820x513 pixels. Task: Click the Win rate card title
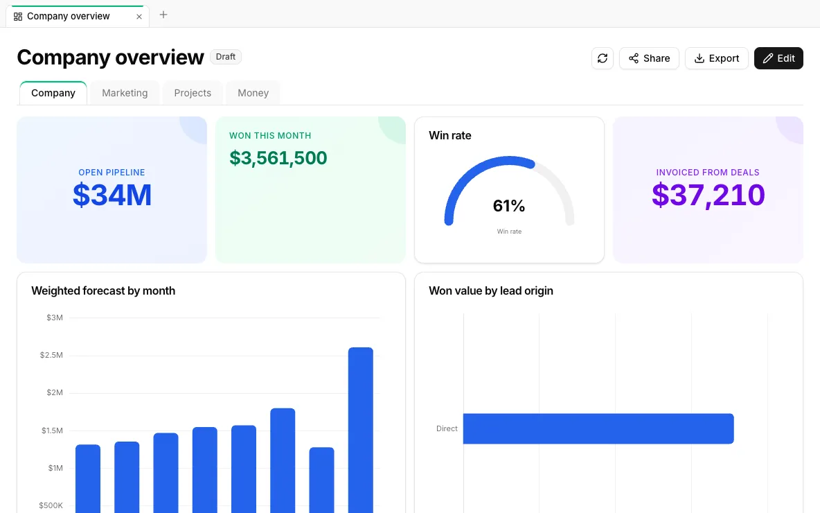449,135
